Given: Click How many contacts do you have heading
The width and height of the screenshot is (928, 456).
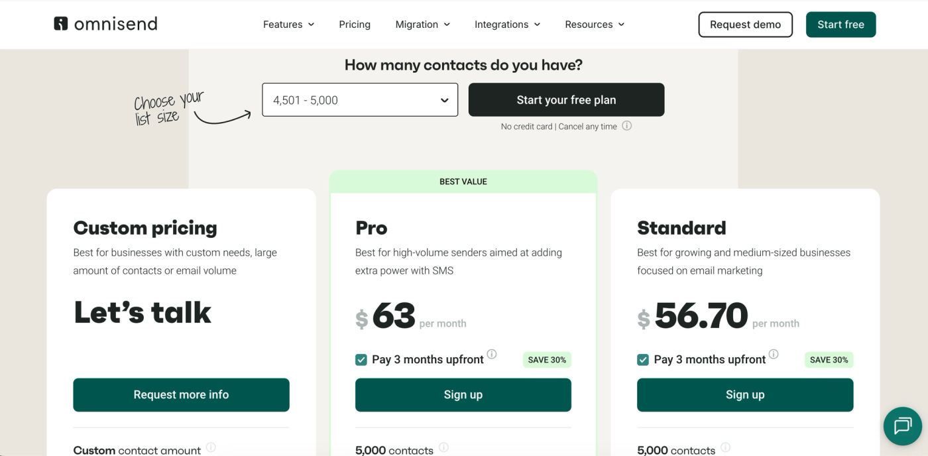Looking at the screenshot, I should pyautogui.click(x=463, y=65).
